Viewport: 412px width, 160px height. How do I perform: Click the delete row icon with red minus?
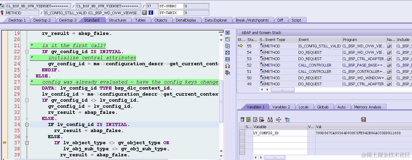pos(262,120)
